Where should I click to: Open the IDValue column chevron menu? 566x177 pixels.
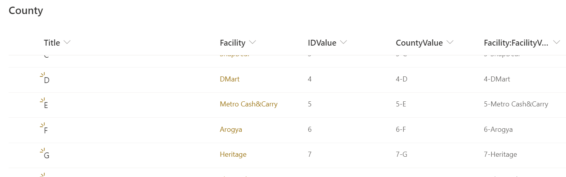[x=343, y=42]
